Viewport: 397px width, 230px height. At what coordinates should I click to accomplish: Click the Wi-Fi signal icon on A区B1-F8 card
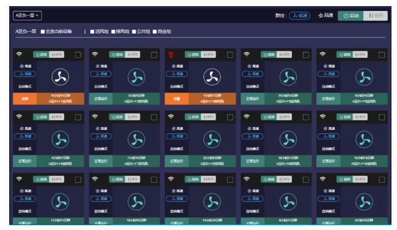[x=171, y=117]
